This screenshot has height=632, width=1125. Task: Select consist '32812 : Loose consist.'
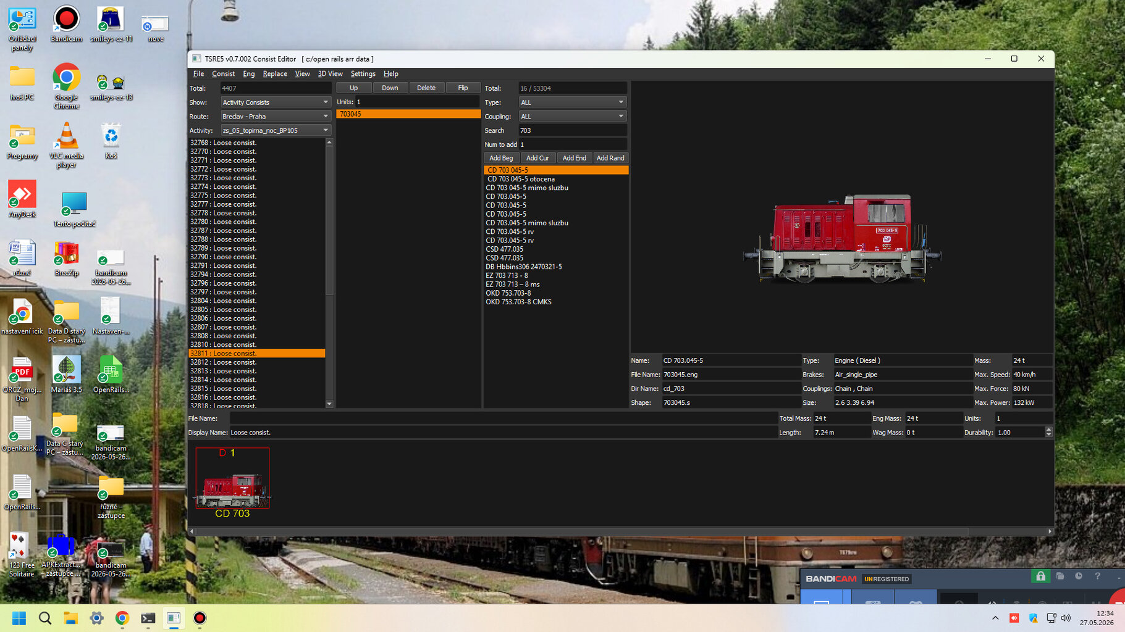[x=256, y=362]
